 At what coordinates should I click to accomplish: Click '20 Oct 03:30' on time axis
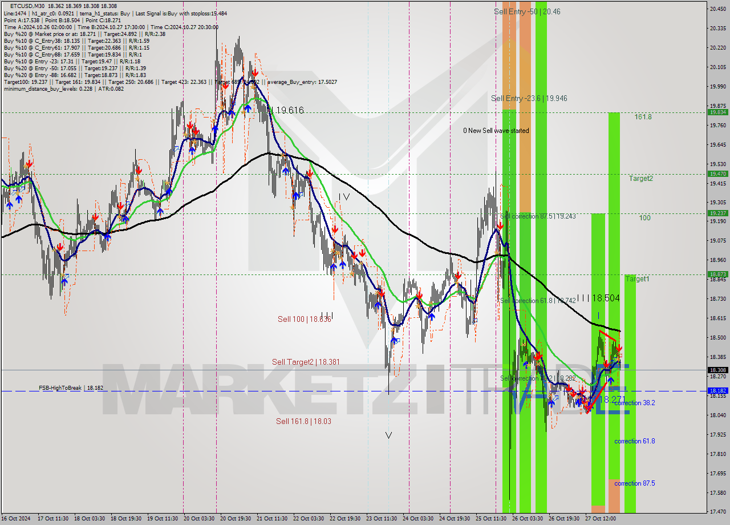199,519
